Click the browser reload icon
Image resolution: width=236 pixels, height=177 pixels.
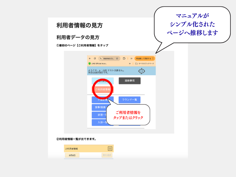click(95, 58)
